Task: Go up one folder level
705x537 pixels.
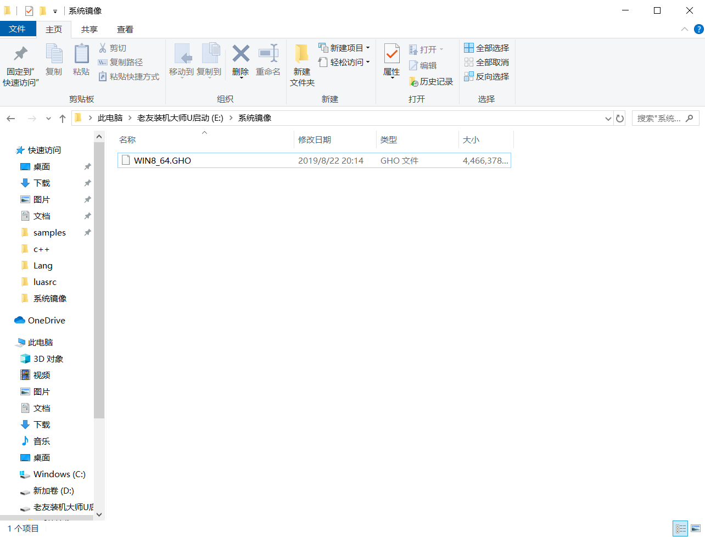Action: [63, 118]
